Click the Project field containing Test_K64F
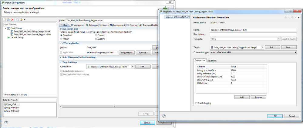The image size is (303, 128). click(x=119, y=48)
